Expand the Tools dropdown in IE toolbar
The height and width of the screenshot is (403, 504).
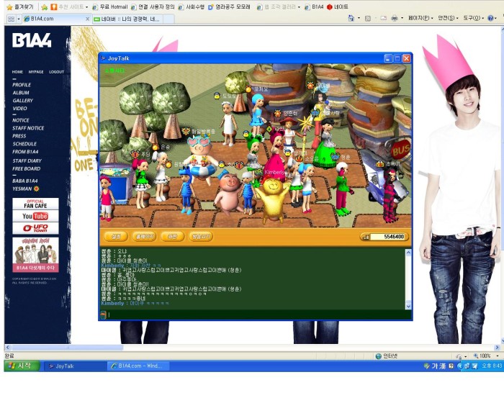click(473, 18)
